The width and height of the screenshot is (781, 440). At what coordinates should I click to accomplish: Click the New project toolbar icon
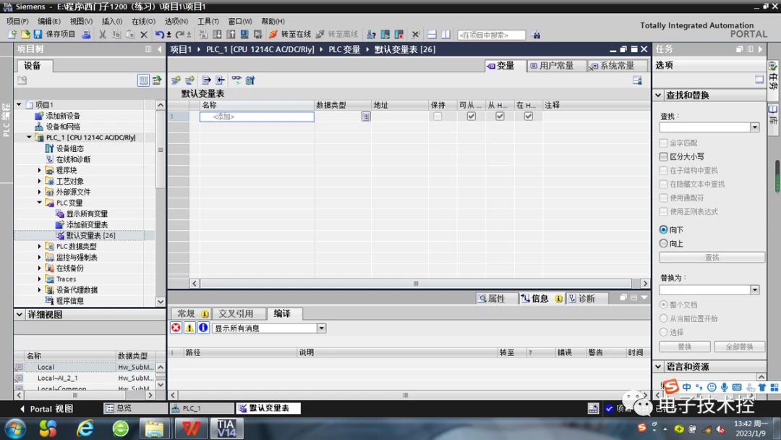click(x=12, y=35)
